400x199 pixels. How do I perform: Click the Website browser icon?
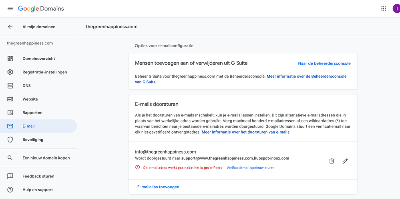[10, 99]
